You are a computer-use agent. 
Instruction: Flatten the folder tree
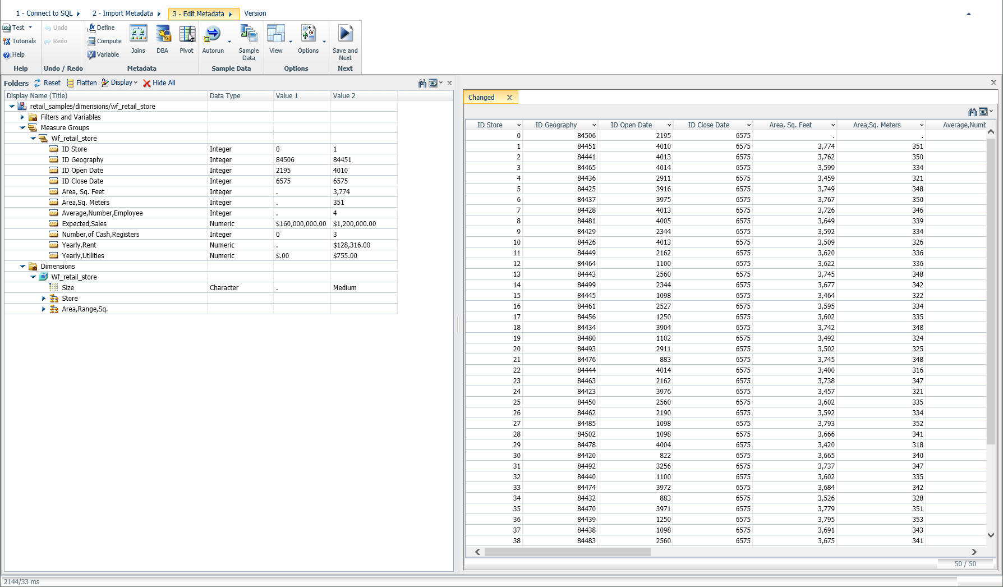pos(81,82)
